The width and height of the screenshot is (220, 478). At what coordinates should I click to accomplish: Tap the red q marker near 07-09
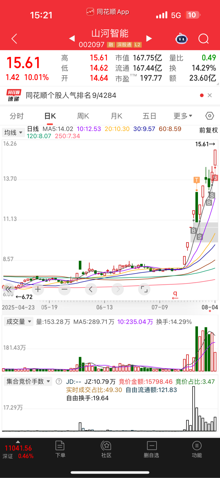tap(175, 295)
